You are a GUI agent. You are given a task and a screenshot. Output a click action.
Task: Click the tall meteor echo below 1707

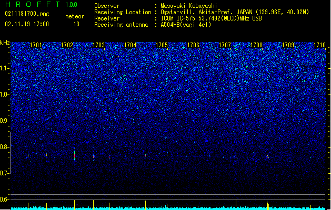coord(236,156)
